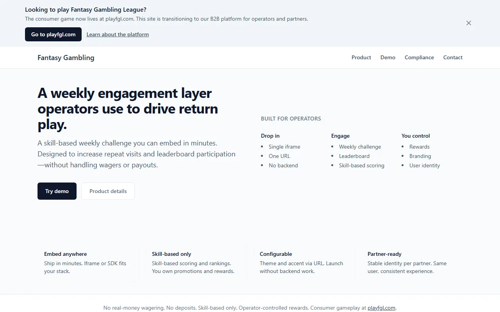Viewport: 500px width, 312px height.
Task: Open the Contact navigation link
Action: point(453,57)
